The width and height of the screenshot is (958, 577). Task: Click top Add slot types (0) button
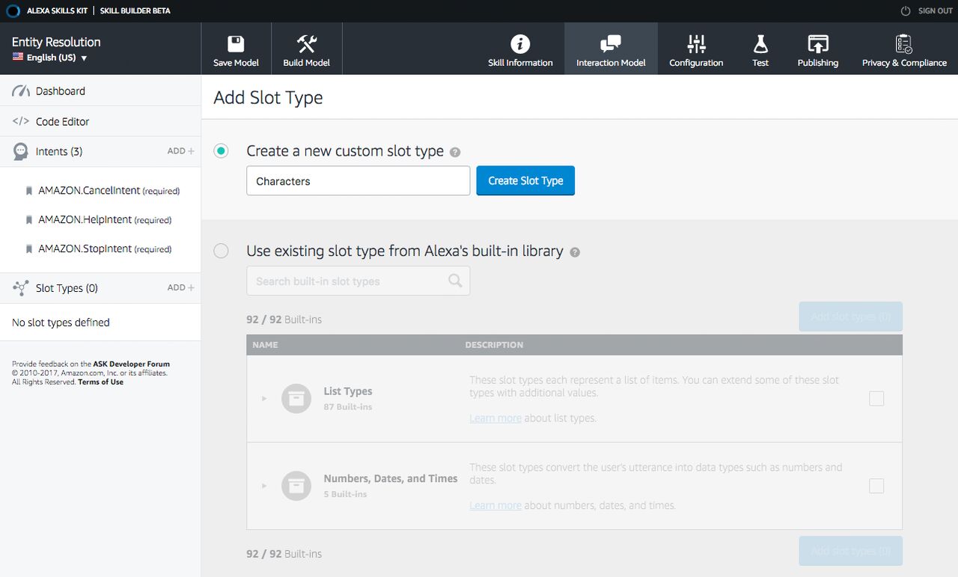[x=851, y=317]
